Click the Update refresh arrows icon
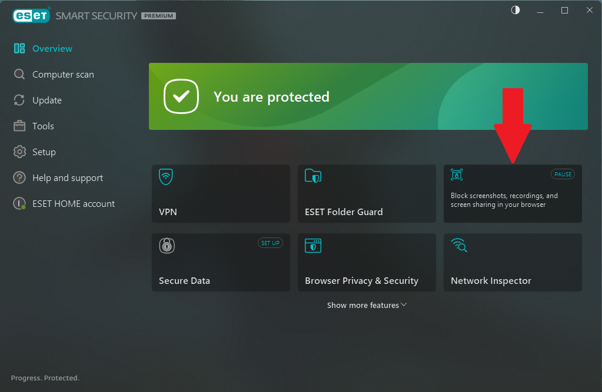Viewport: 602px width, 392px height. [19, 100]
